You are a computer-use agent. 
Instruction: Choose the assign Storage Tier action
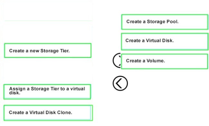(47, 92)
